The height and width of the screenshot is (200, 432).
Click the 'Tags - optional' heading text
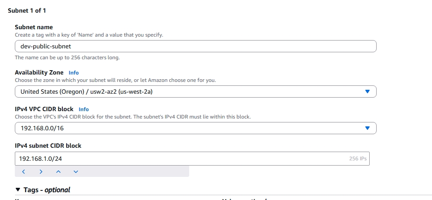47,190
